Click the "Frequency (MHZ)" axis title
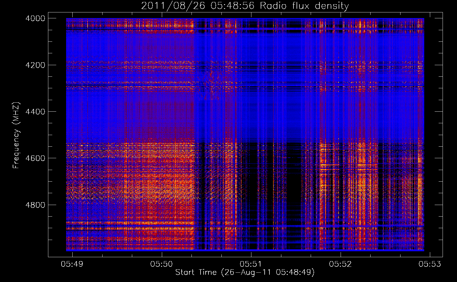 coord(16,135)
